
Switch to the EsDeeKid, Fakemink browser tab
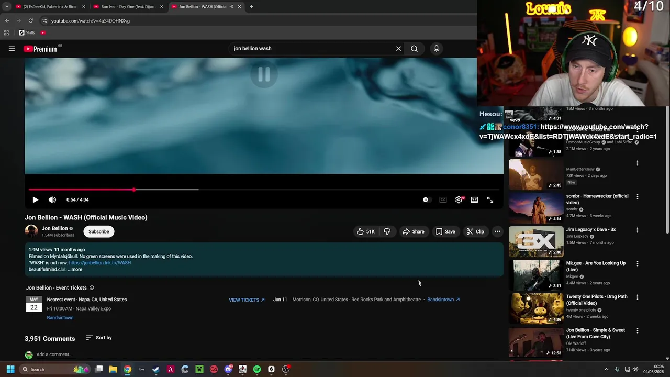pos(50,7)
